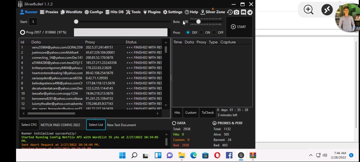360x162 pixels.
Task: Click the Id column header
Action: pyautogui.click(x=22, y=42)
